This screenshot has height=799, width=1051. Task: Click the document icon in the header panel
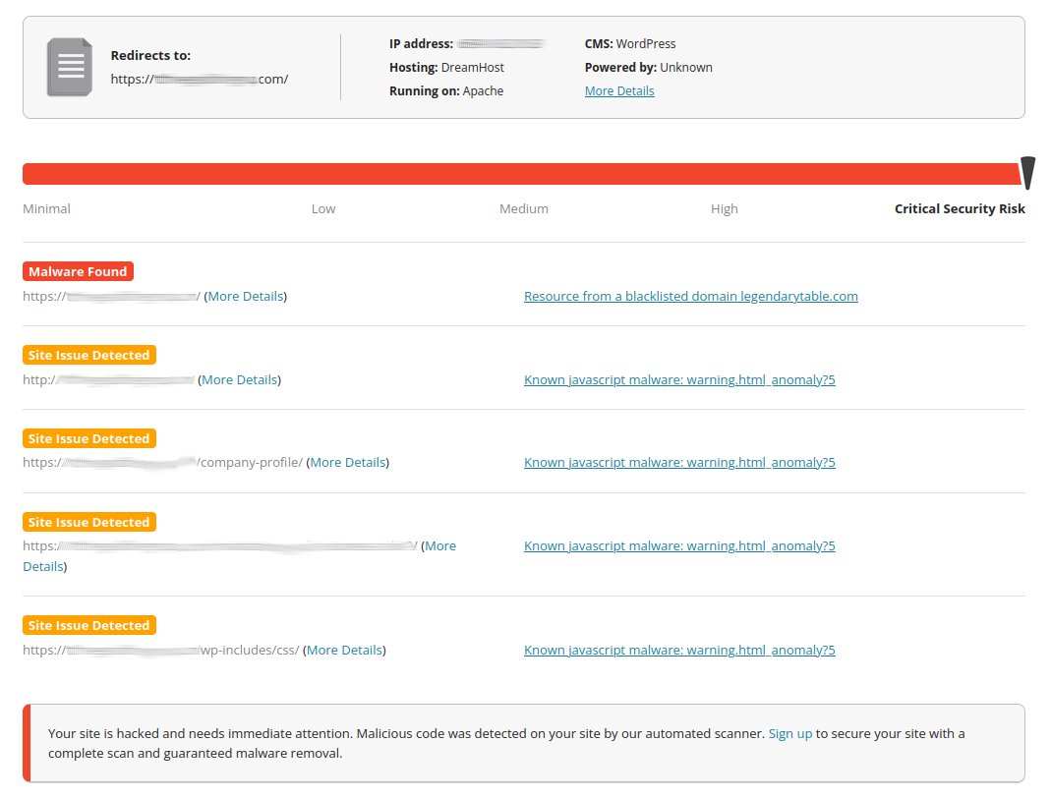[69, 67]
